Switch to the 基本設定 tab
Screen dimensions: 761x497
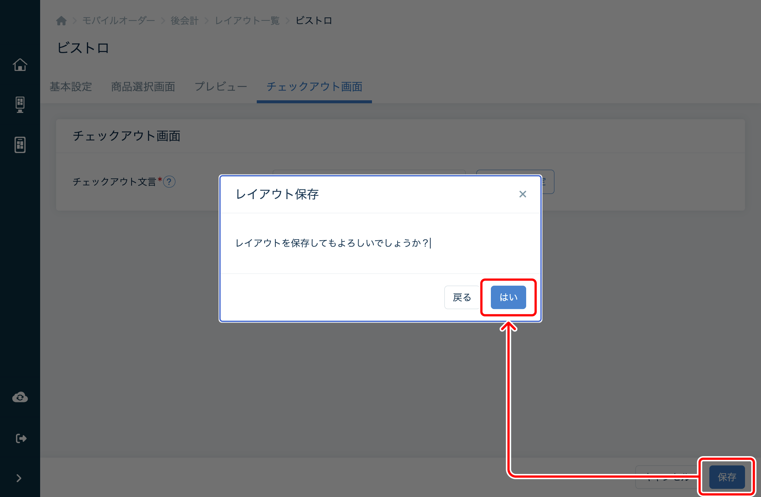pyautogui.click(x=71, y=87)
